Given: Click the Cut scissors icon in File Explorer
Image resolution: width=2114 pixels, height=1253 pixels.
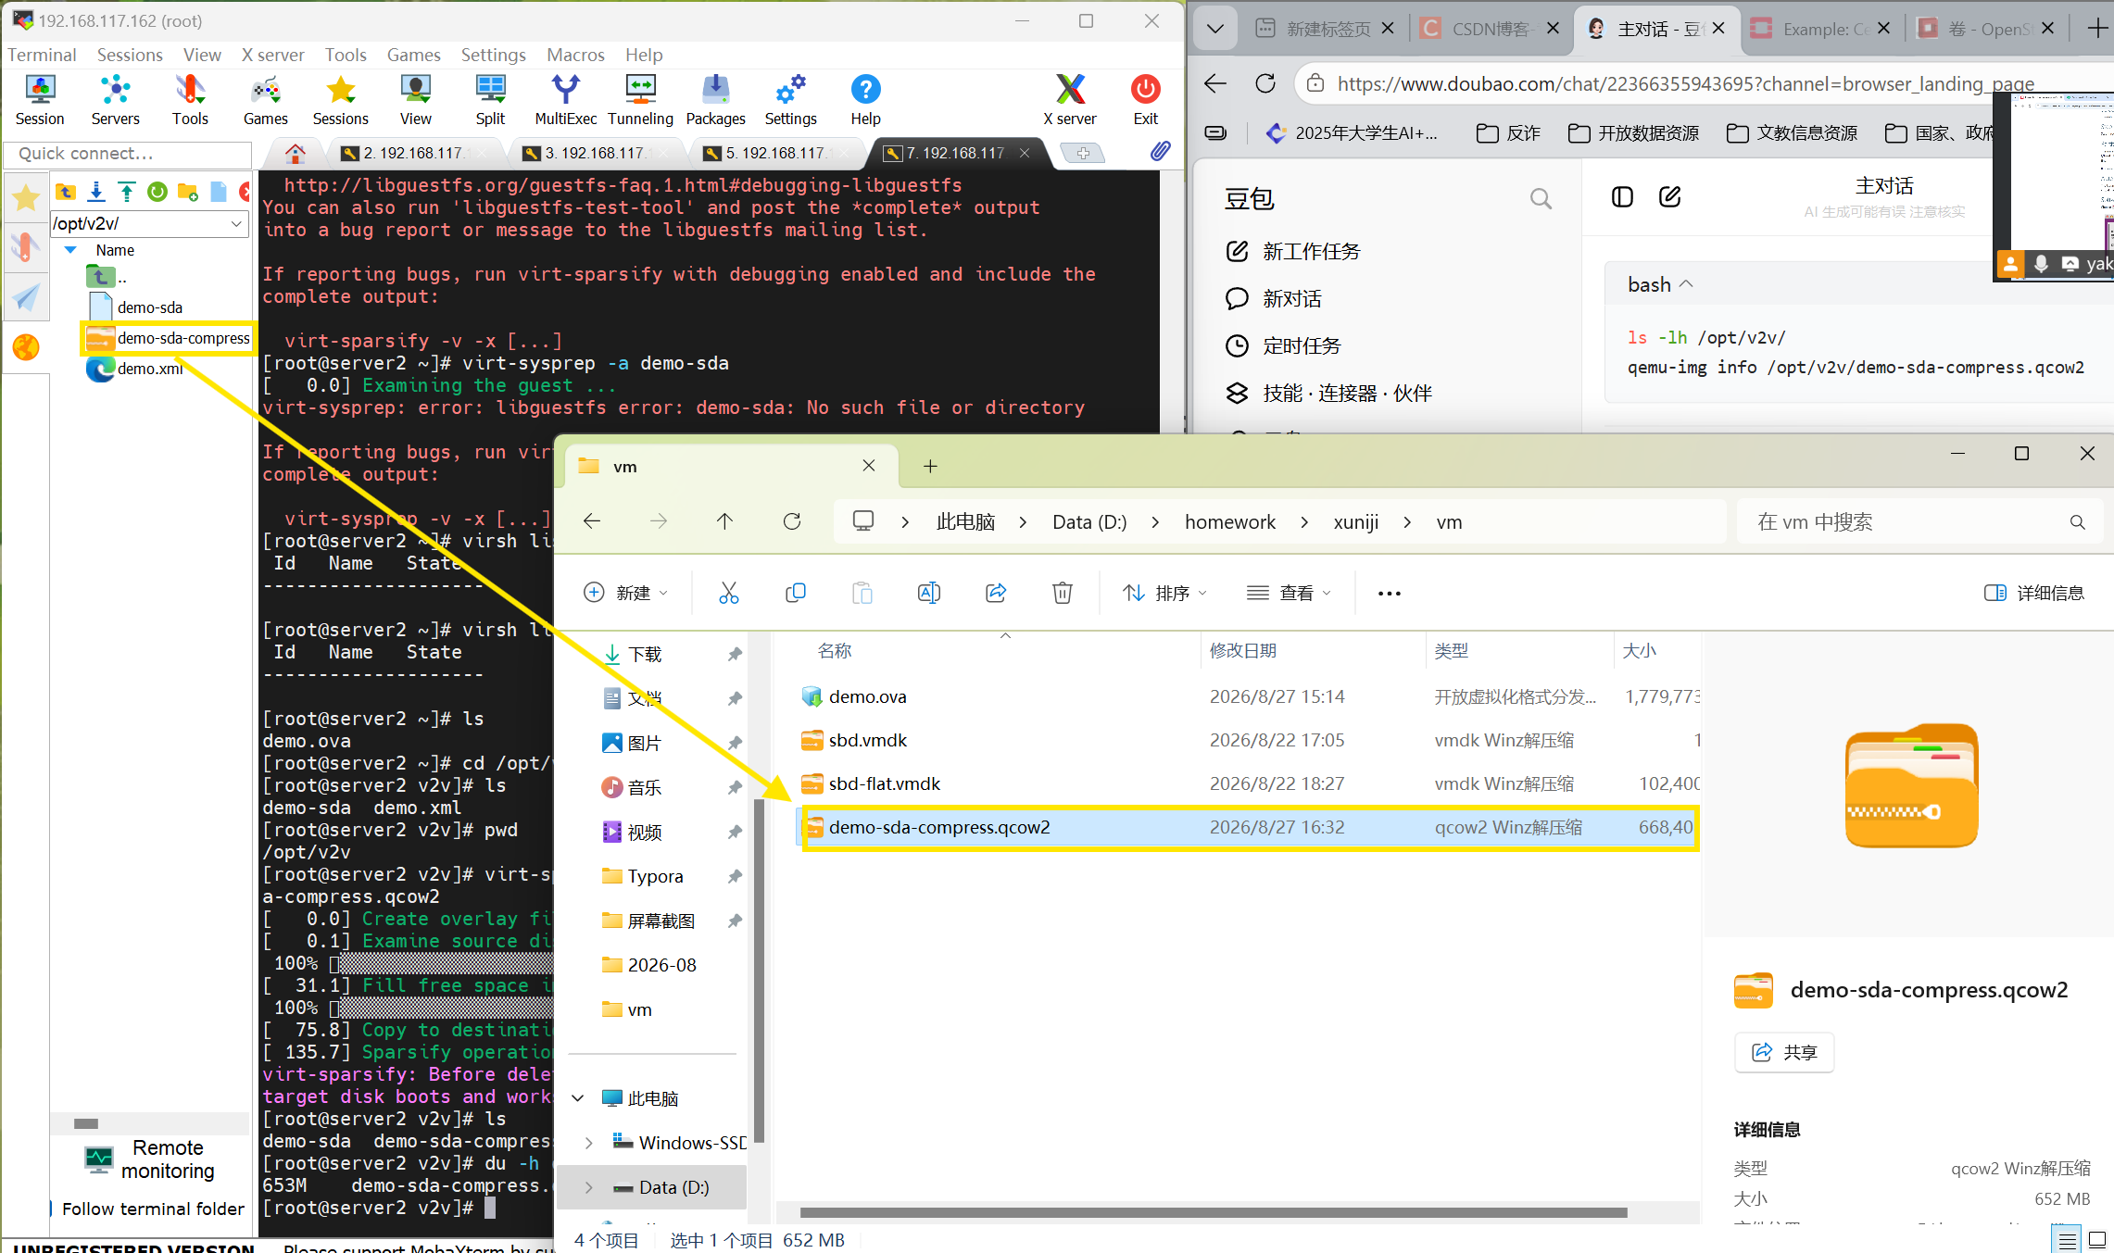Looking at the screenshot, I should tap(729, 593).
